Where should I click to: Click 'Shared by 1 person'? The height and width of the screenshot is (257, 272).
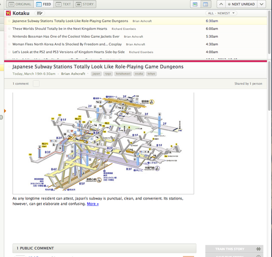tap(248, 84)
